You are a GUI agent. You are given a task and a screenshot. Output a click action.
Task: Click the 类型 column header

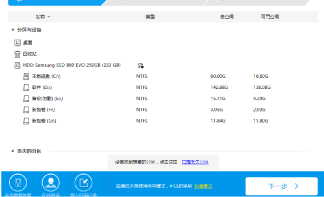point(150,17)
